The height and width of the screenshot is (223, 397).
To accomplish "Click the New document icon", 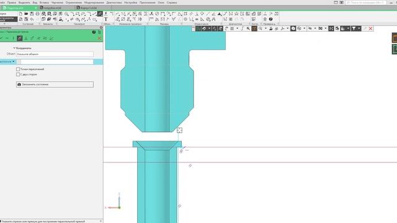I will click(20, 14).
